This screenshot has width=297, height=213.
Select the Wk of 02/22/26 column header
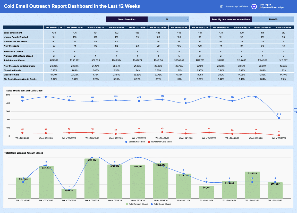click(54, 28)
